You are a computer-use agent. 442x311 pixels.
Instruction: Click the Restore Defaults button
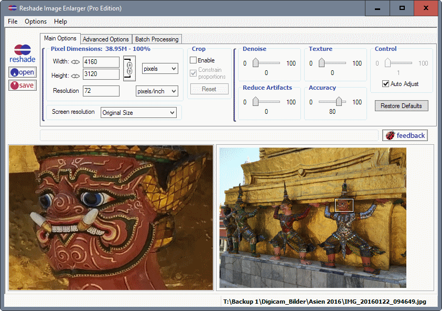point(401,106)
